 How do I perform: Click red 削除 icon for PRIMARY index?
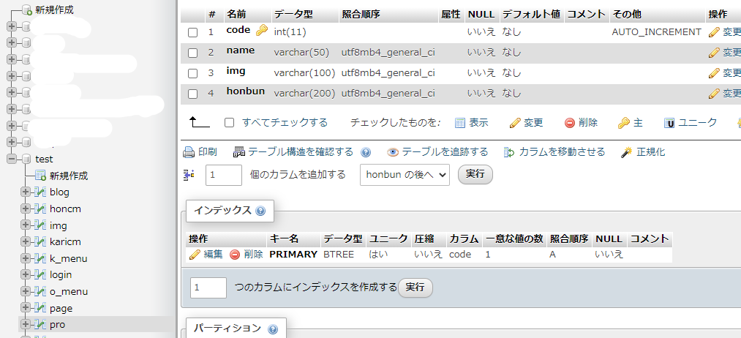(x=235, y=255)
